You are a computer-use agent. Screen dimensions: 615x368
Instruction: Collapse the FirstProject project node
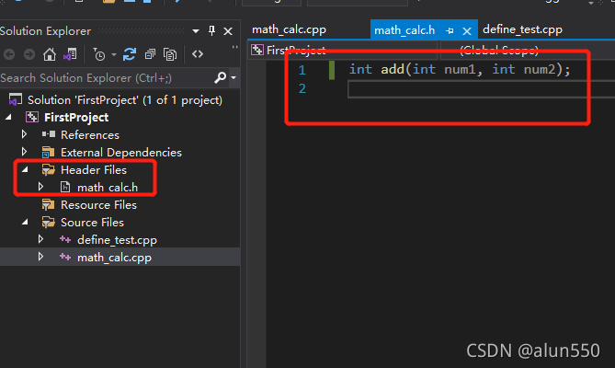point(8,117)
